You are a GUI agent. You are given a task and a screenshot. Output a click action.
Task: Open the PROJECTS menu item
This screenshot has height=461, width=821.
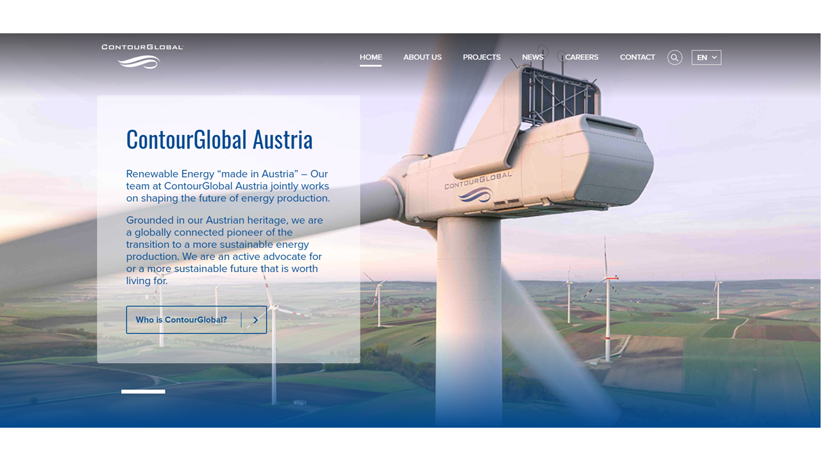(482, 57)
